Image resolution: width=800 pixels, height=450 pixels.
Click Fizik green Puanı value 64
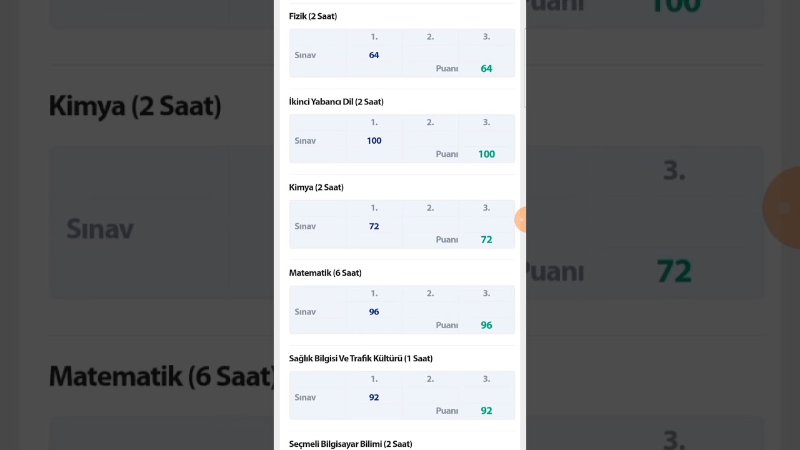[x=486, y=69]
